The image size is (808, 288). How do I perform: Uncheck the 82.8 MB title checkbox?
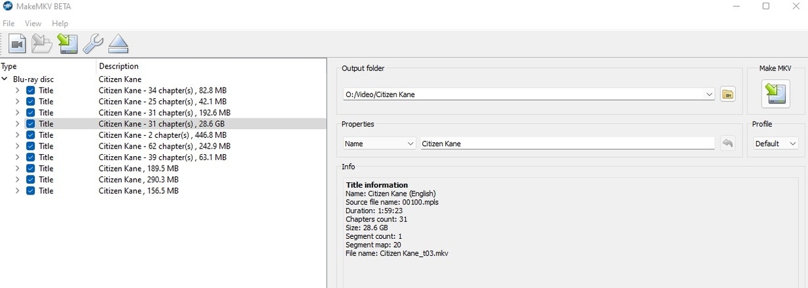click(x=30, y=90)
